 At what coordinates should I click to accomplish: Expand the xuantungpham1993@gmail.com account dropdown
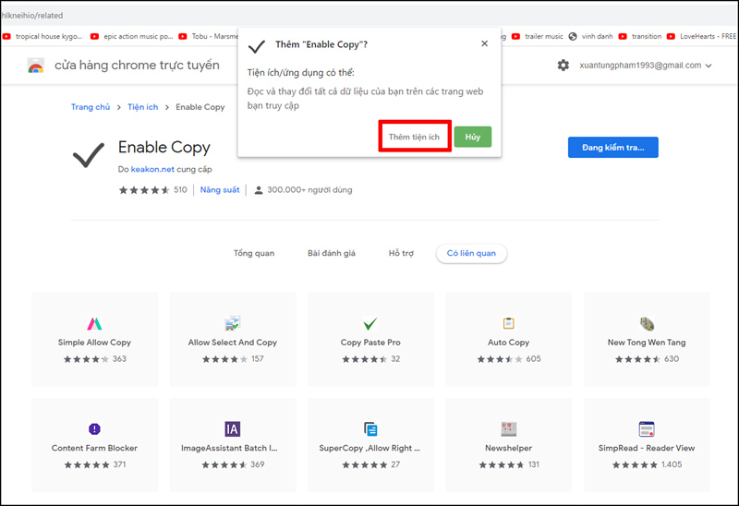708,66
